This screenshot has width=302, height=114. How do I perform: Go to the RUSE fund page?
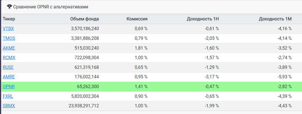click(x=8, y=67)
